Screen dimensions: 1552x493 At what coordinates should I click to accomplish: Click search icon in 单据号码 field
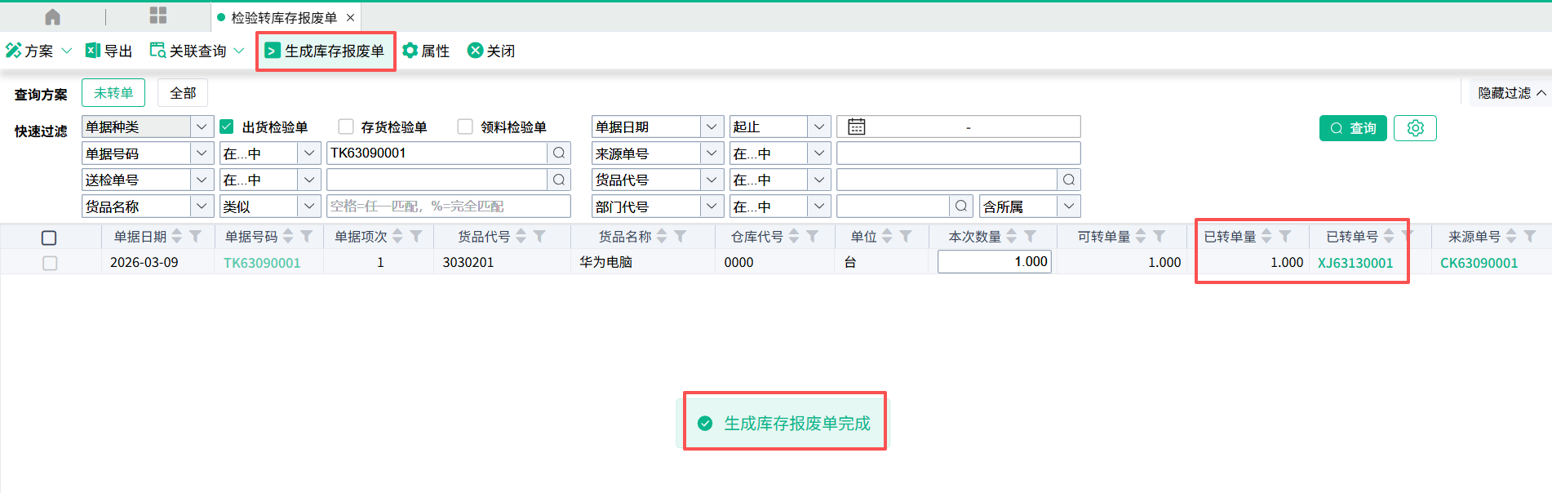(559, 153)
